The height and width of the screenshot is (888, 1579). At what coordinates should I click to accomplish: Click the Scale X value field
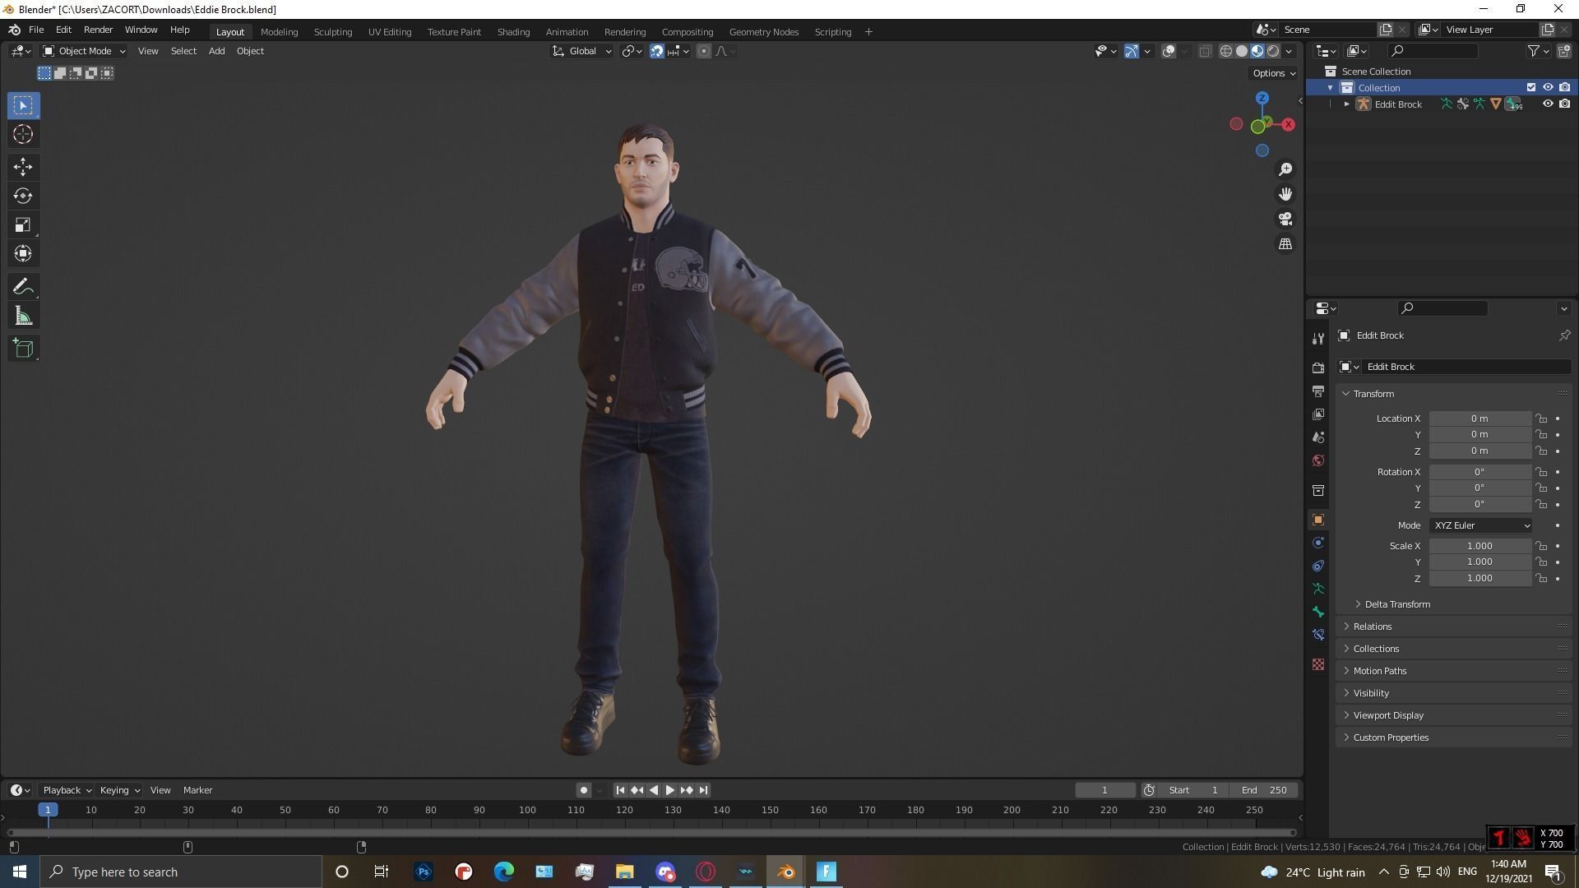tap(1479, 546)
